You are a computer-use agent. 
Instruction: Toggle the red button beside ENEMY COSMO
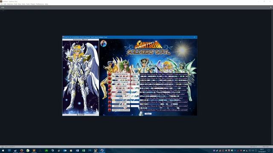click(110, 102)
